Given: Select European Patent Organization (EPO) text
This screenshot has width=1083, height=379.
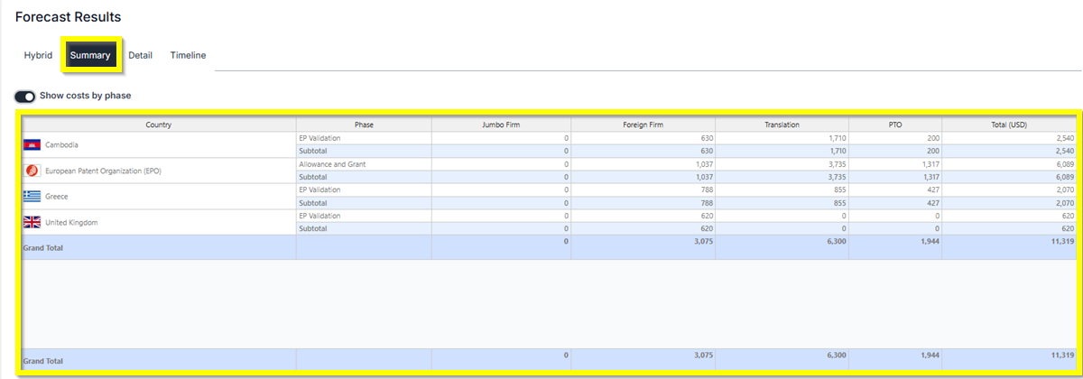Looking at the screenshot, I should (103, 171).
